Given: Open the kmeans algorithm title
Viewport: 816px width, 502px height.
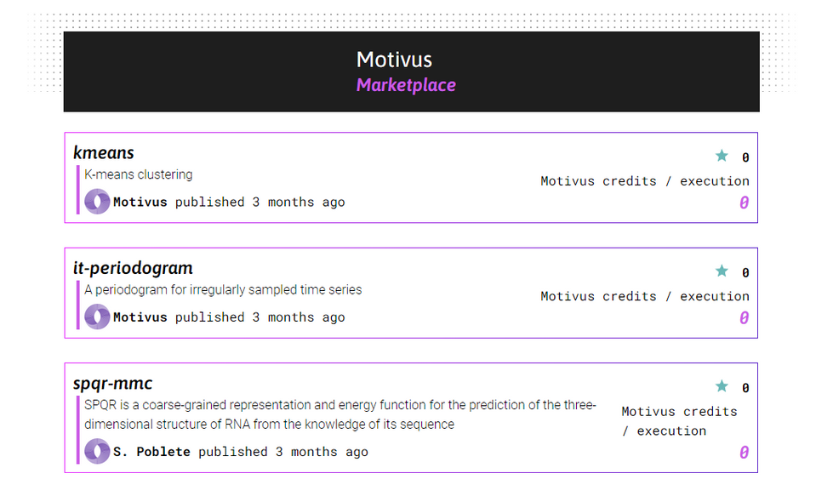Looking at the screenshot, I should tap(104, 153).
